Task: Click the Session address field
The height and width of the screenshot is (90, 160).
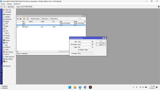Action: pos(27,7)
